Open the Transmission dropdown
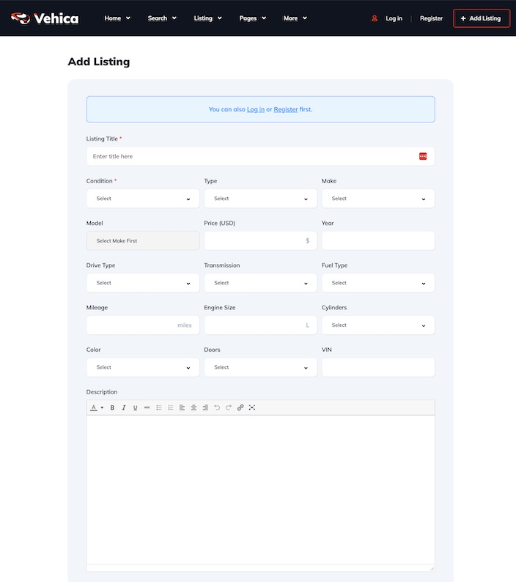 point(261,283)
